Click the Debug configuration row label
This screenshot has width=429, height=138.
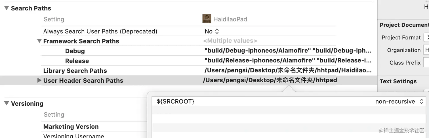75,51
